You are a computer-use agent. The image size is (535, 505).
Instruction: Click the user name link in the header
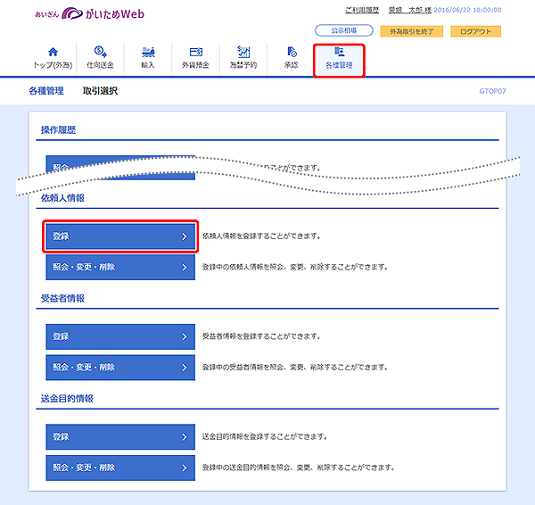click(410, 10)
